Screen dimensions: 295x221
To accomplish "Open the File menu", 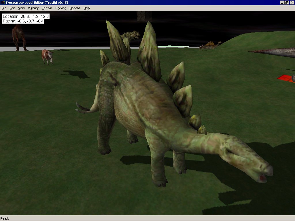I will [4, 8].
